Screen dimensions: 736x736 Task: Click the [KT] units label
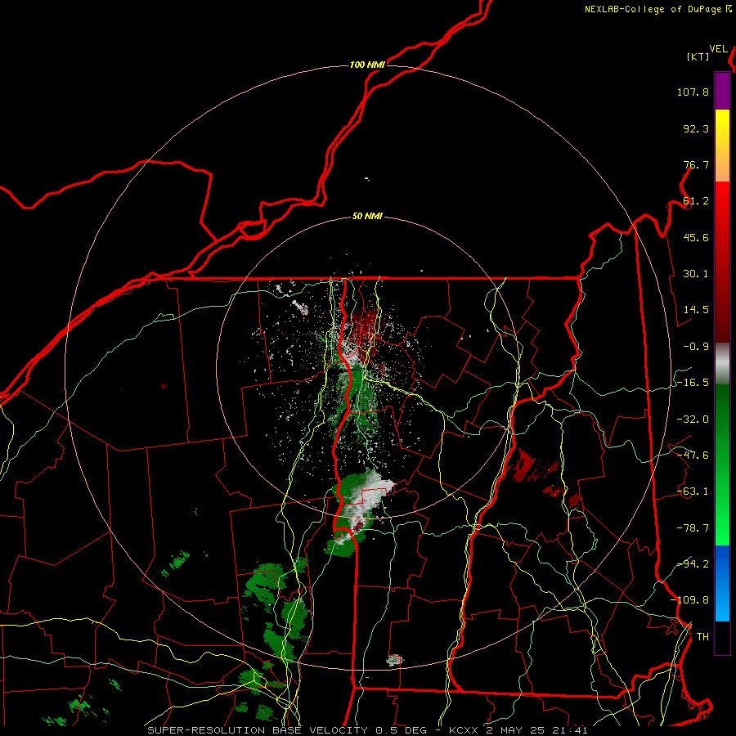pos(698,56)
